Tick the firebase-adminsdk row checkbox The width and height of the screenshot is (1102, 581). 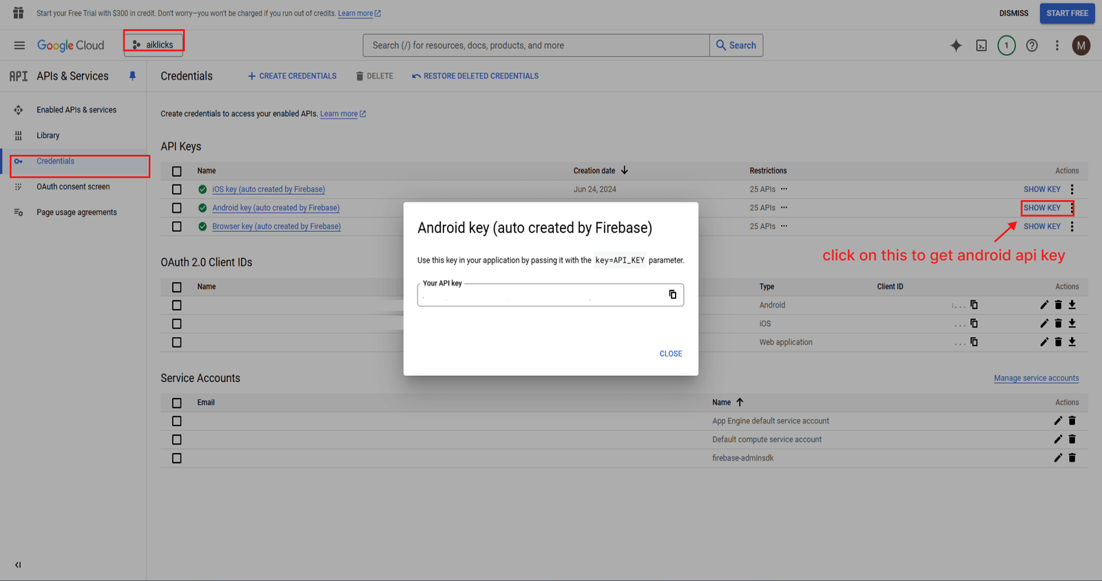coord(177,458)
